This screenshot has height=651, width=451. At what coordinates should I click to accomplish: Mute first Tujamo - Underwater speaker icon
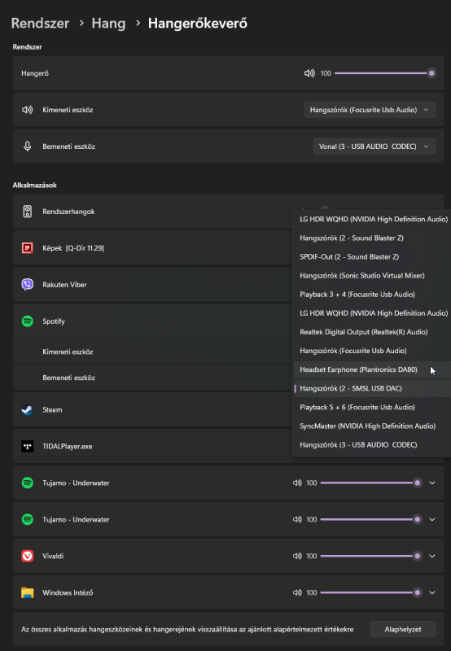297,483
